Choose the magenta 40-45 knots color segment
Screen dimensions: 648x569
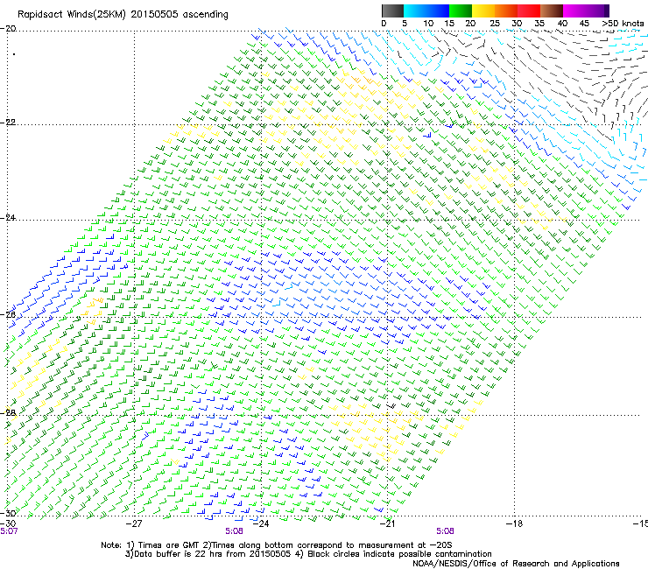pyautogui.click(x=574, y=11)
